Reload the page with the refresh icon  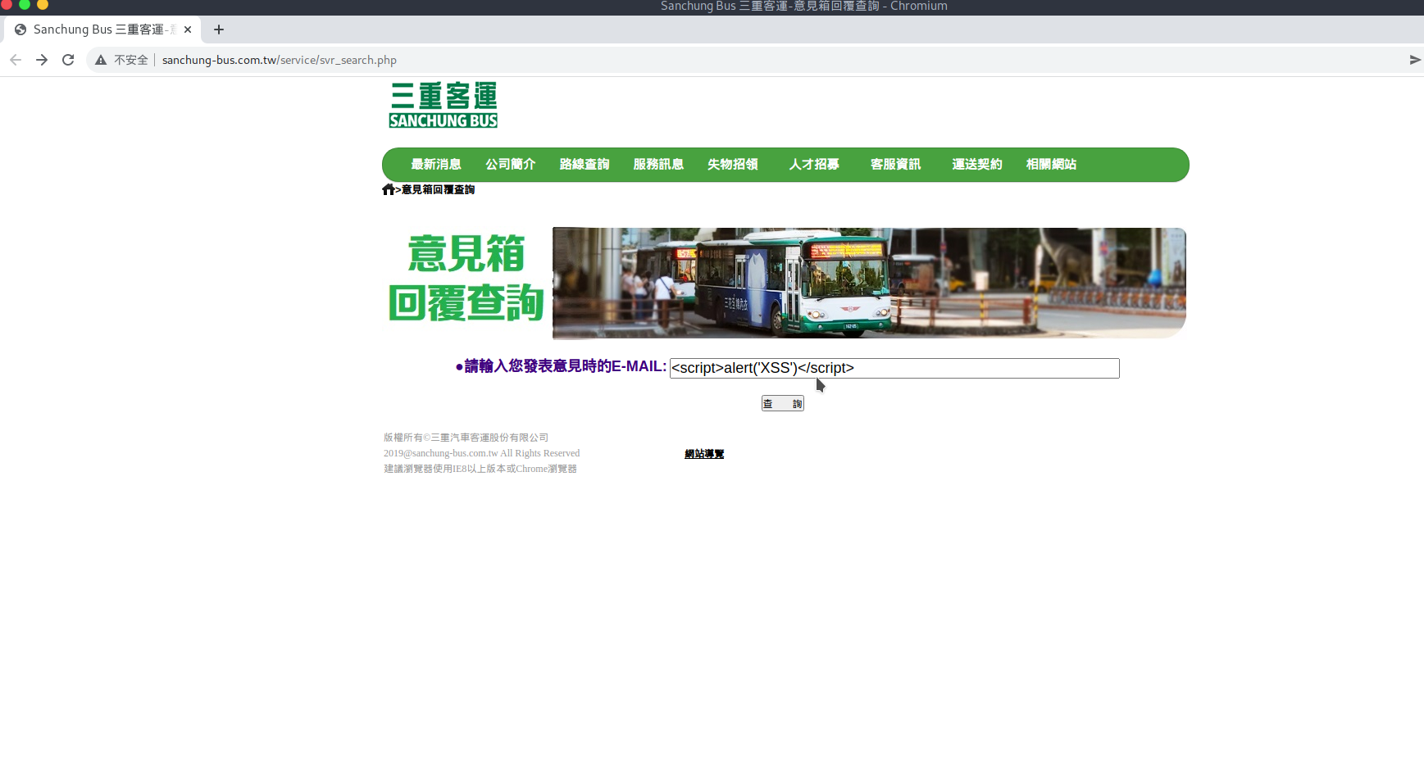click(x=68, y=60)
